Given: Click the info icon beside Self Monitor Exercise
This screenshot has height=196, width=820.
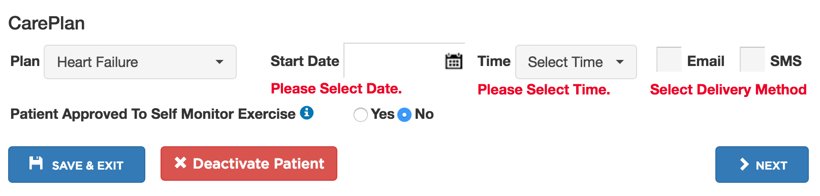Looking at the screenshot, I should coord(306,112).
